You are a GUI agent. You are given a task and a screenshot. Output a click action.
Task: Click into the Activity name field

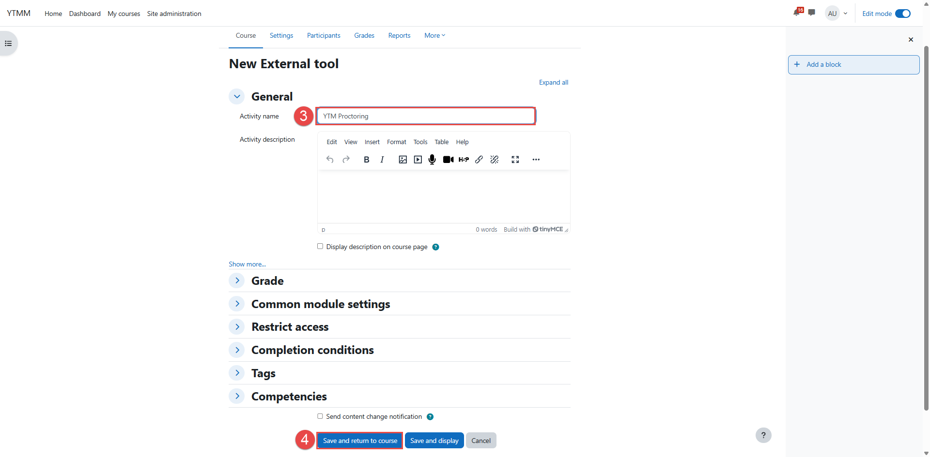(x=426, y=116)
